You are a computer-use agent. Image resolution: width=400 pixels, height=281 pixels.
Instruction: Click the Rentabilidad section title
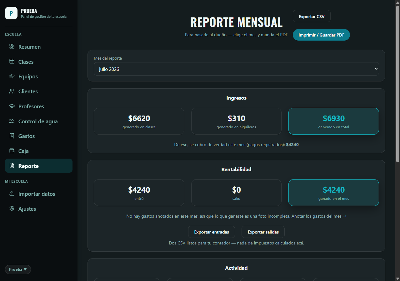click(236, 170)
